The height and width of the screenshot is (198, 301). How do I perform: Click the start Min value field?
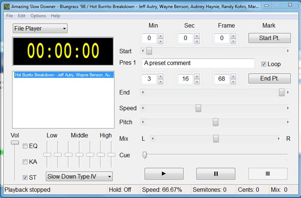[x=150, y=38]
